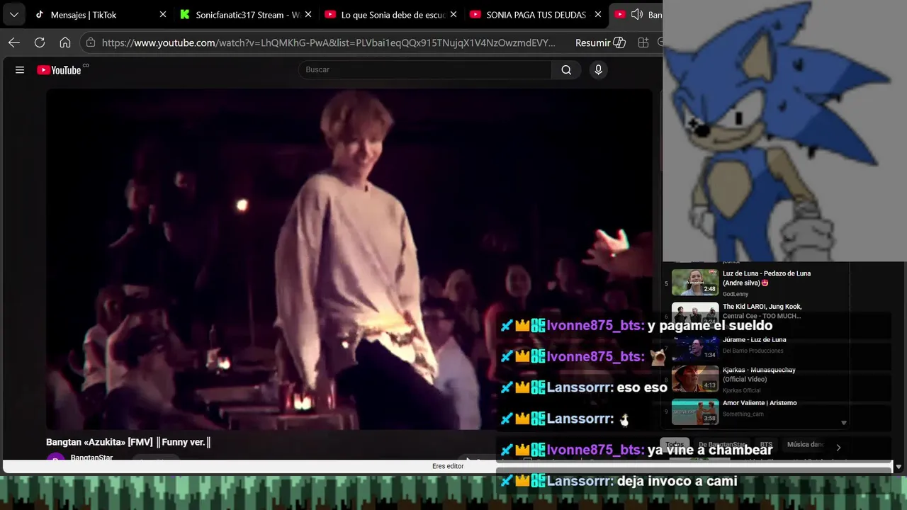Open the browser extensions icon next to Resumir
Image resolution: width=907 pixels, height=510 pixels.
(x=643, y=42)
